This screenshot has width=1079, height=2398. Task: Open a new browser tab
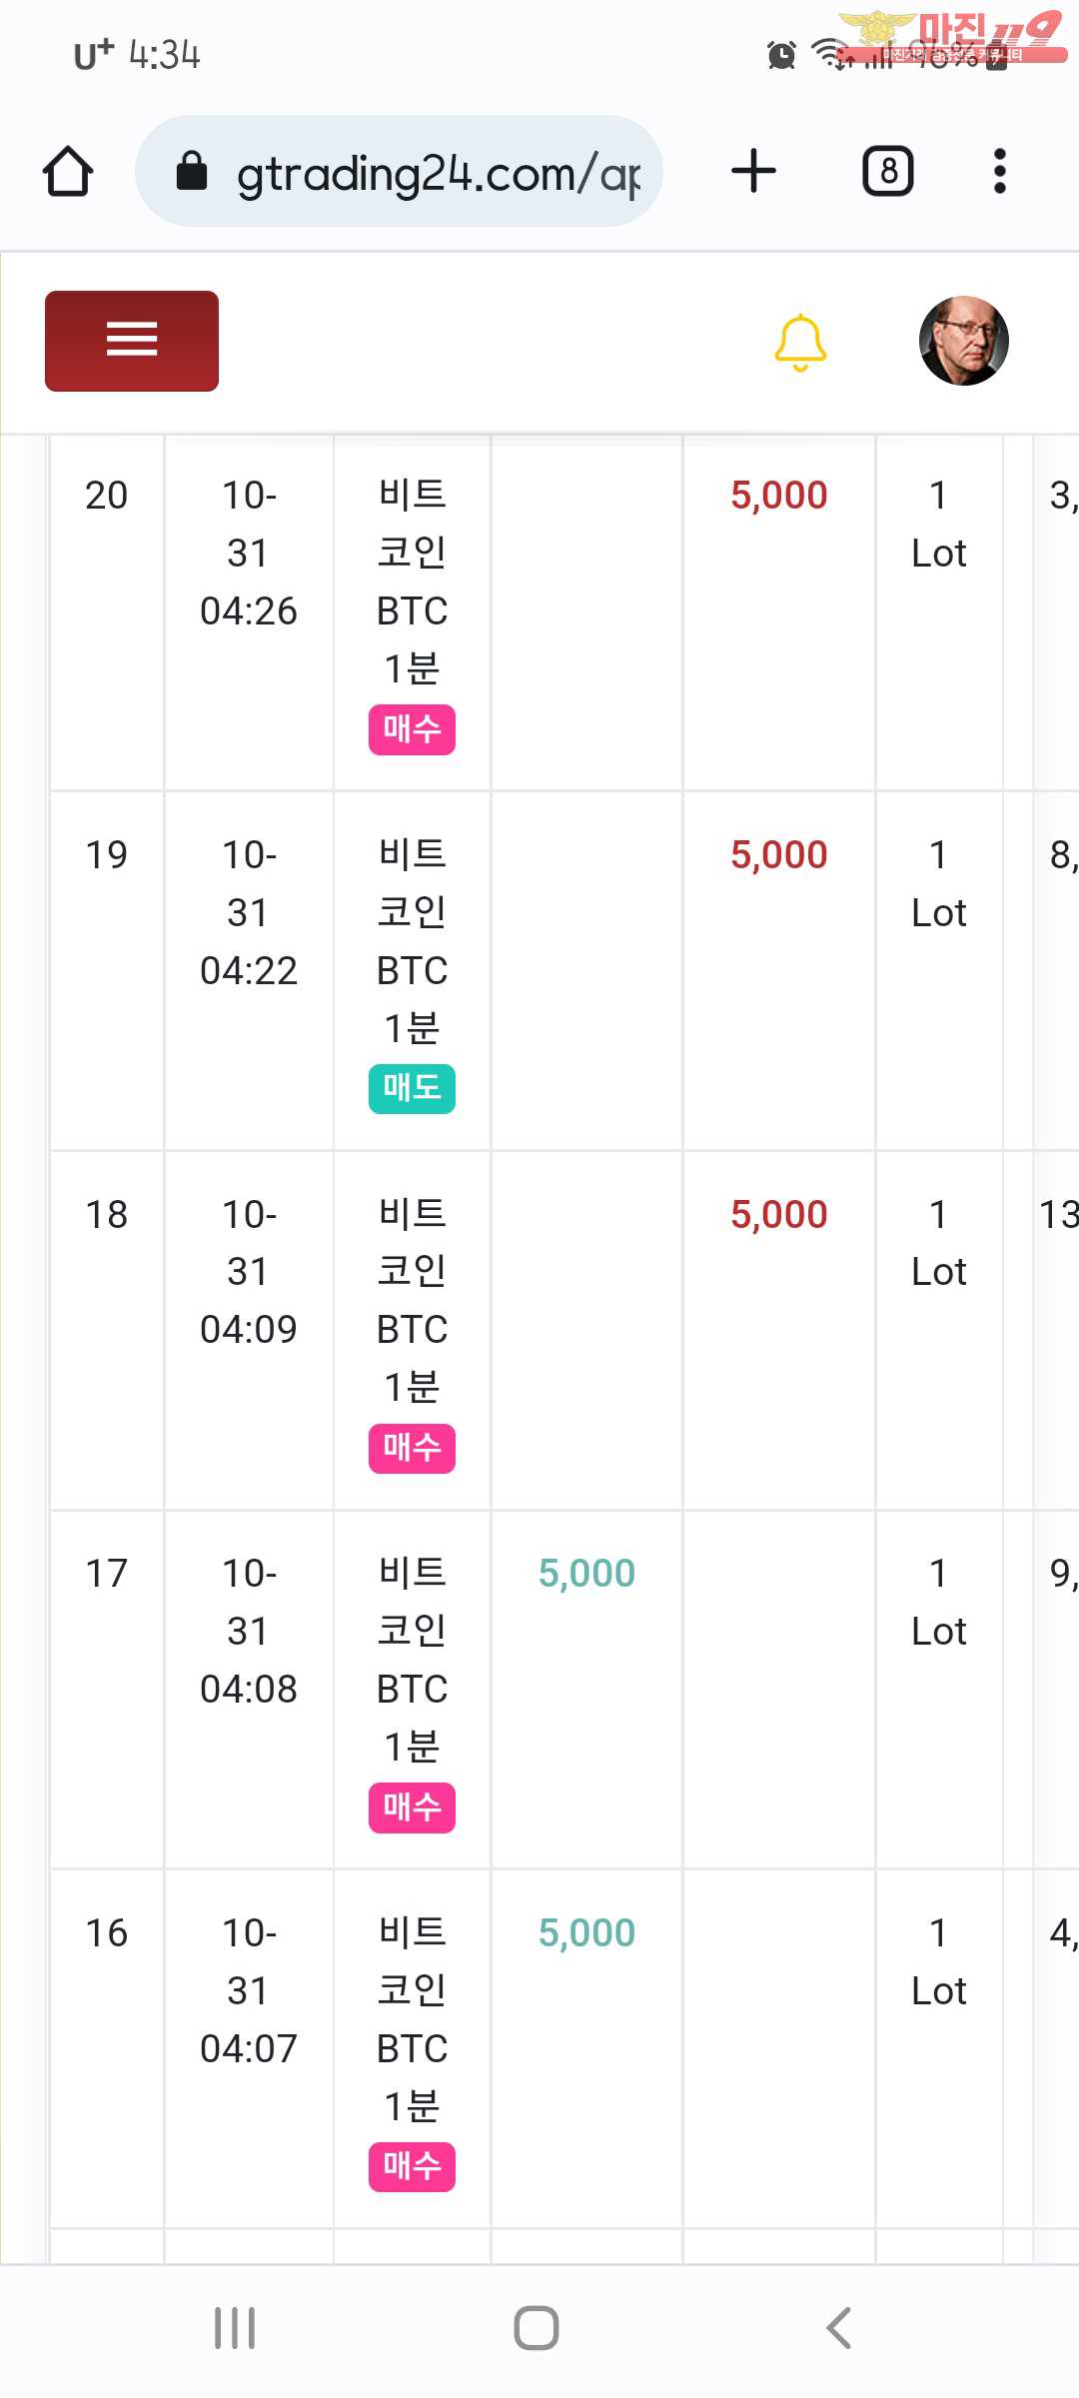click(754, 171)
